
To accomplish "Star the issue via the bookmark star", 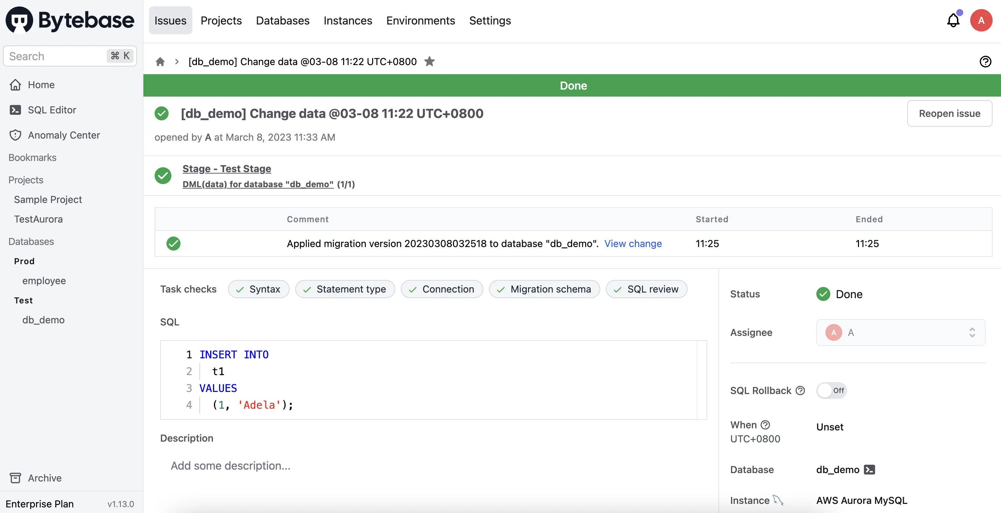I will [x=429, y=61].
